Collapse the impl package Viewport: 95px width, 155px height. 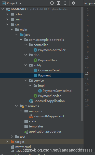(x=30, y=85)
